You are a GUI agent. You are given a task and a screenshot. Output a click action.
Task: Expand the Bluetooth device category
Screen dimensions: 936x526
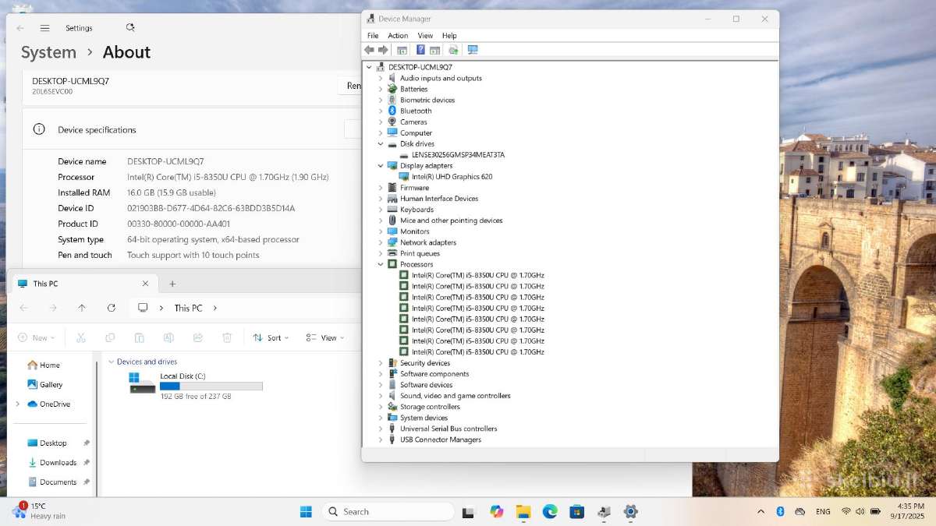381,111
